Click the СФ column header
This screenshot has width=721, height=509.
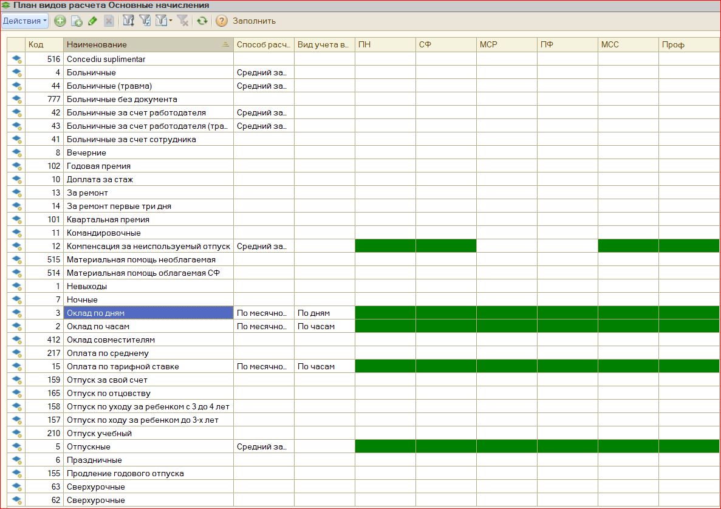click(446, 44)
